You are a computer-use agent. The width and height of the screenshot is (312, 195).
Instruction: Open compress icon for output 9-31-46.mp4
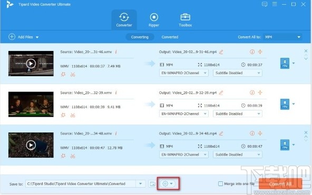pos(260,52)
